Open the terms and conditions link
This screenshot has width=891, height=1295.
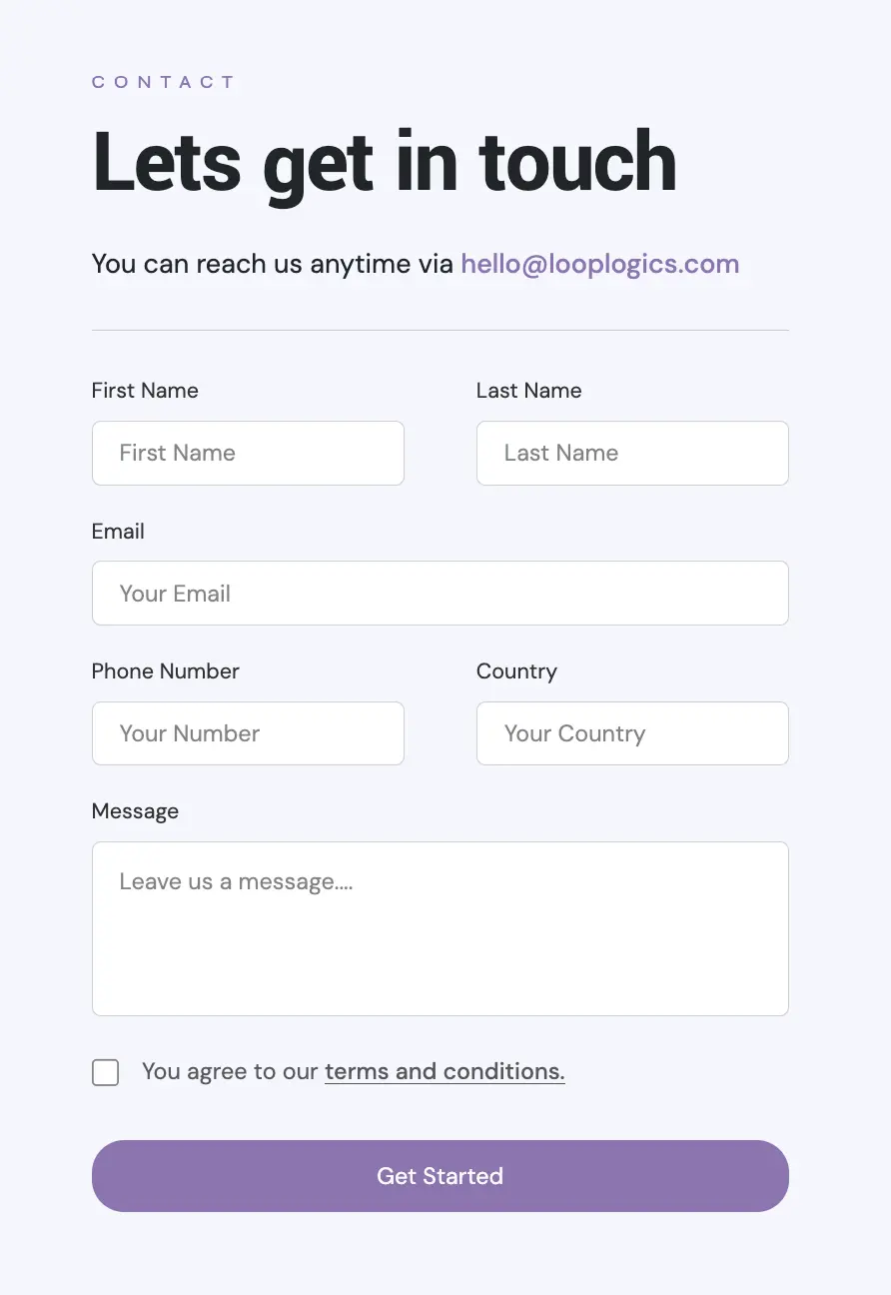(x=445, y=1071)
